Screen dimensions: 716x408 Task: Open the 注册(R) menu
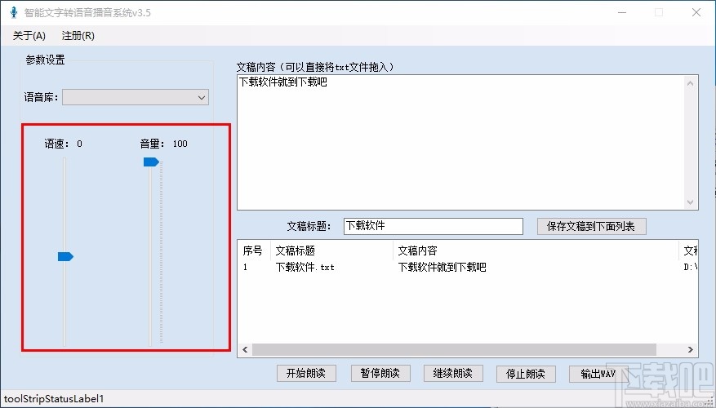[78, 36]
